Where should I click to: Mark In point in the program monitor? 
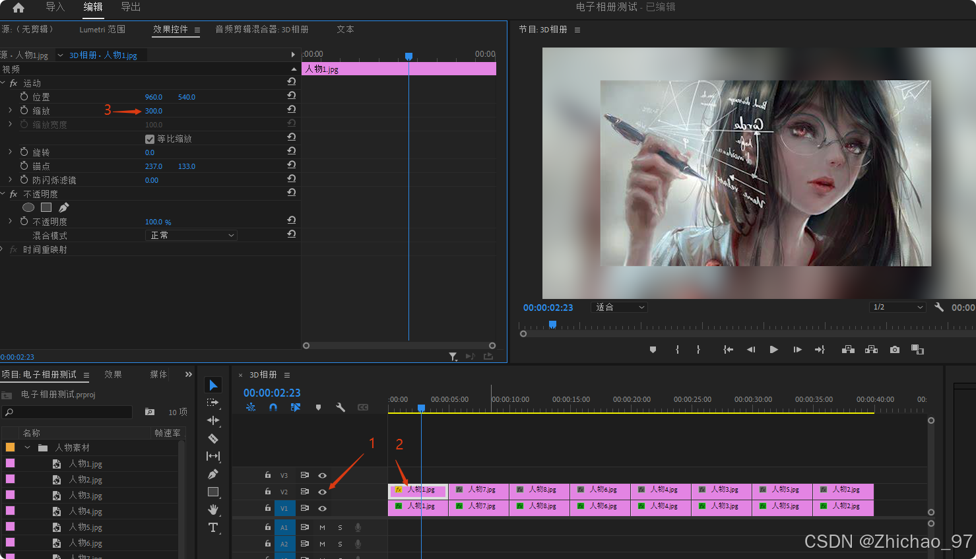point(677,350)
